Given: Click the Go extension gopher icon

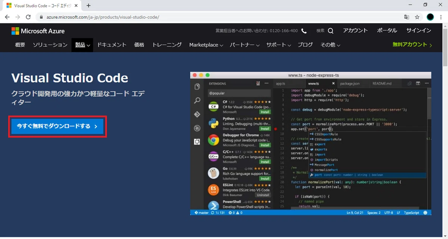Looking at the screenshot, I should (x=214, y=173).
